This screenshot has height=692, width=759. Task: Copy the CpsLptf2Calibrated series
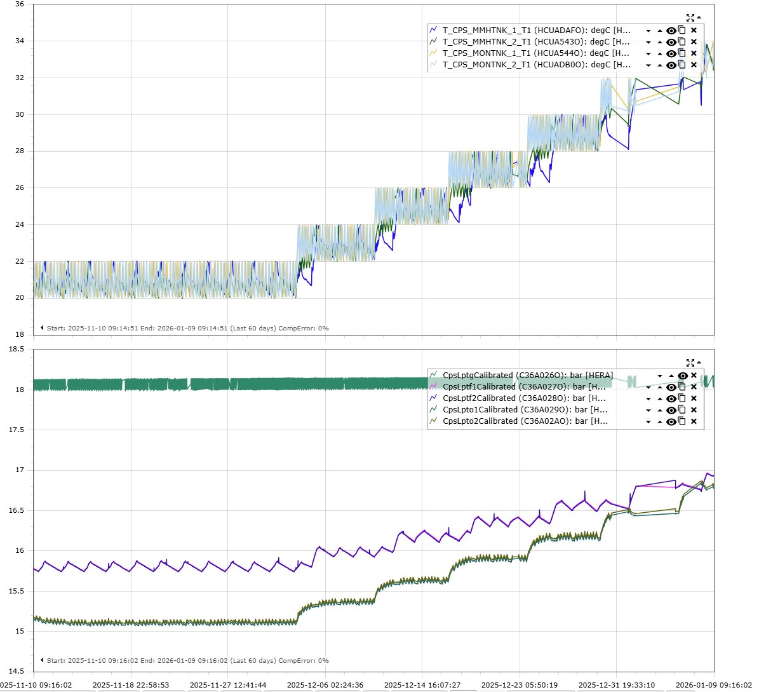pyautogui.click(x=682, y=398)
